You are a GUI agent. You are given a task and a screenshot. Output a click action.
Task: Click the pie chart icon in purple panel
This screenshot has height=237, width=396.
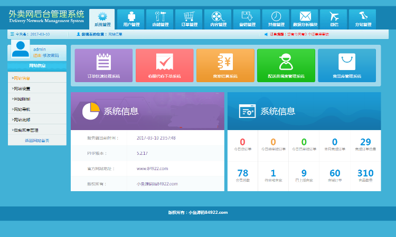tap(91, 111)
